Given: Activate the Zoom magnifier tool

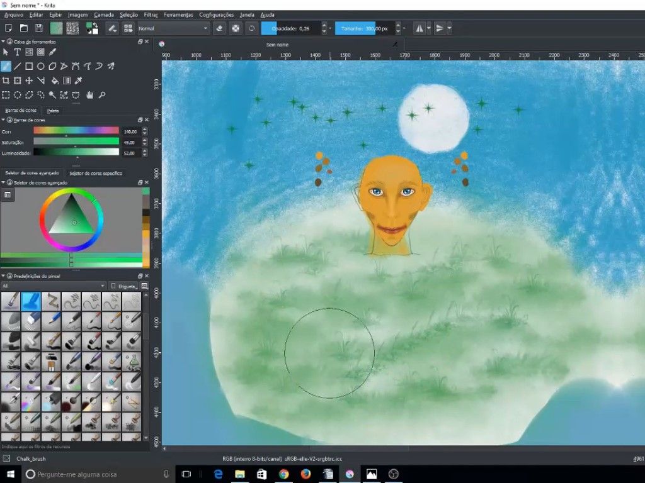Looking at the screenshot, I should point(101,95).
